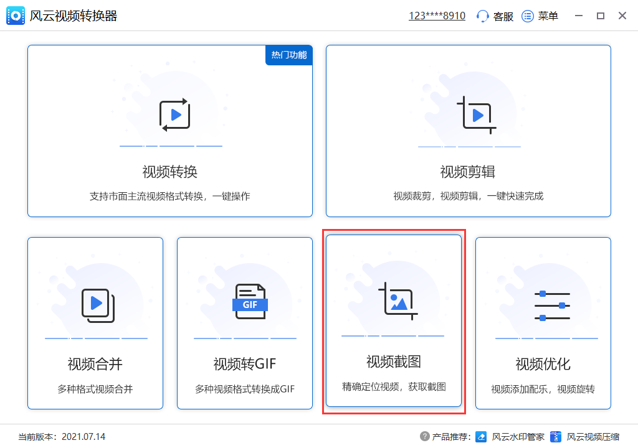Select the 视频截图 crop-image icon

pyautogui.click(x=398, y=301)
